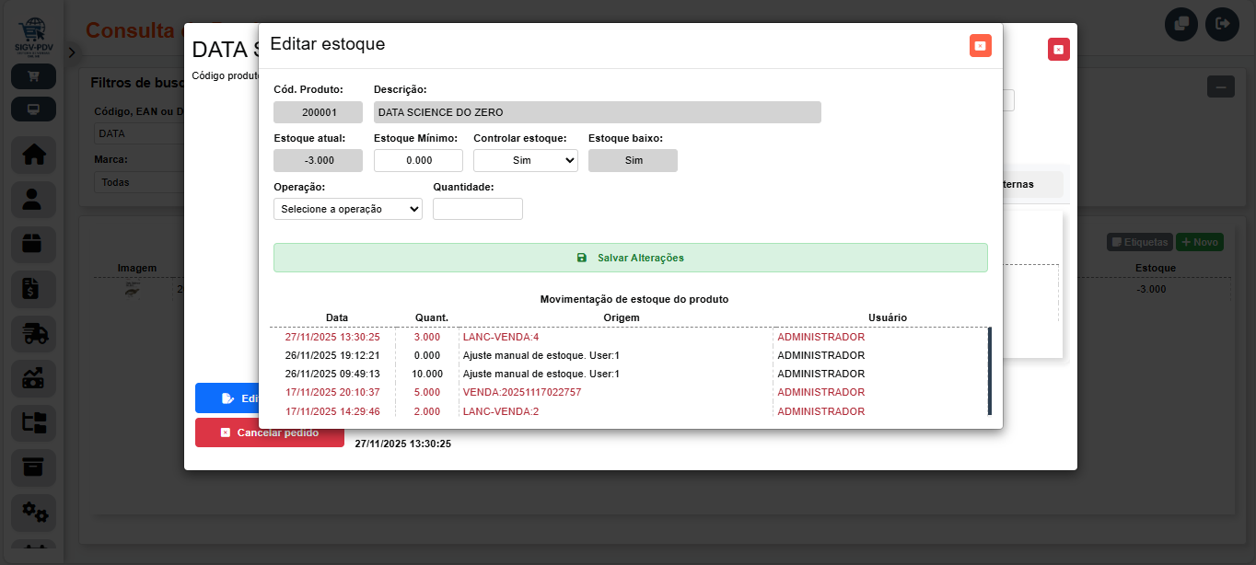
Task: Close the Editar estoque dialog
Action: coord(980,46)
